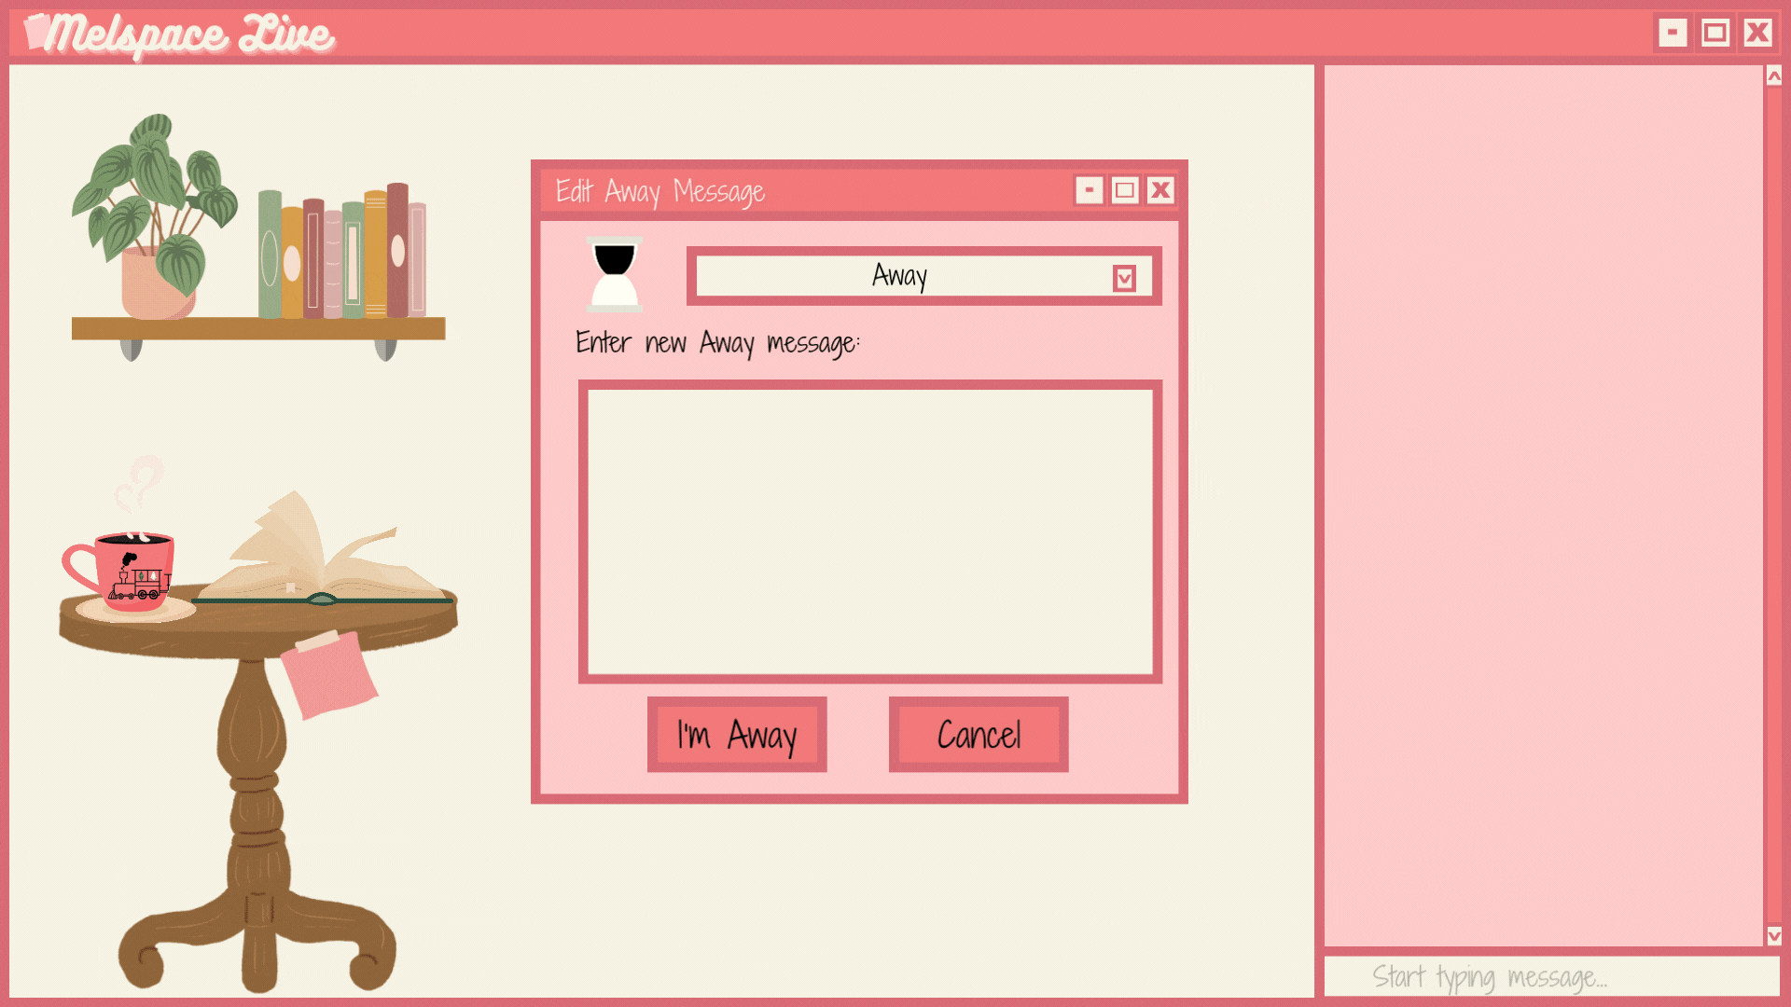Screen dimensions: 1791x1007
Task: Maximize the Melspace Live main window
Action: click(x=1715, y=34)
